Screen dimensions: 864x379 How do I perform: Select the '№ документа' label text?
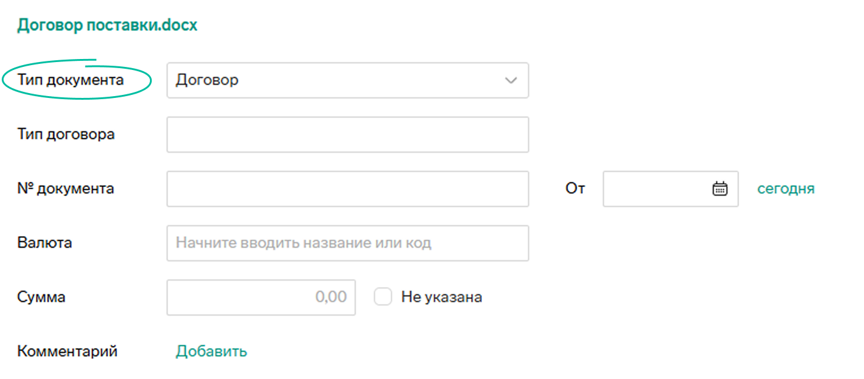pyautogui.click(x=66, y=189)
